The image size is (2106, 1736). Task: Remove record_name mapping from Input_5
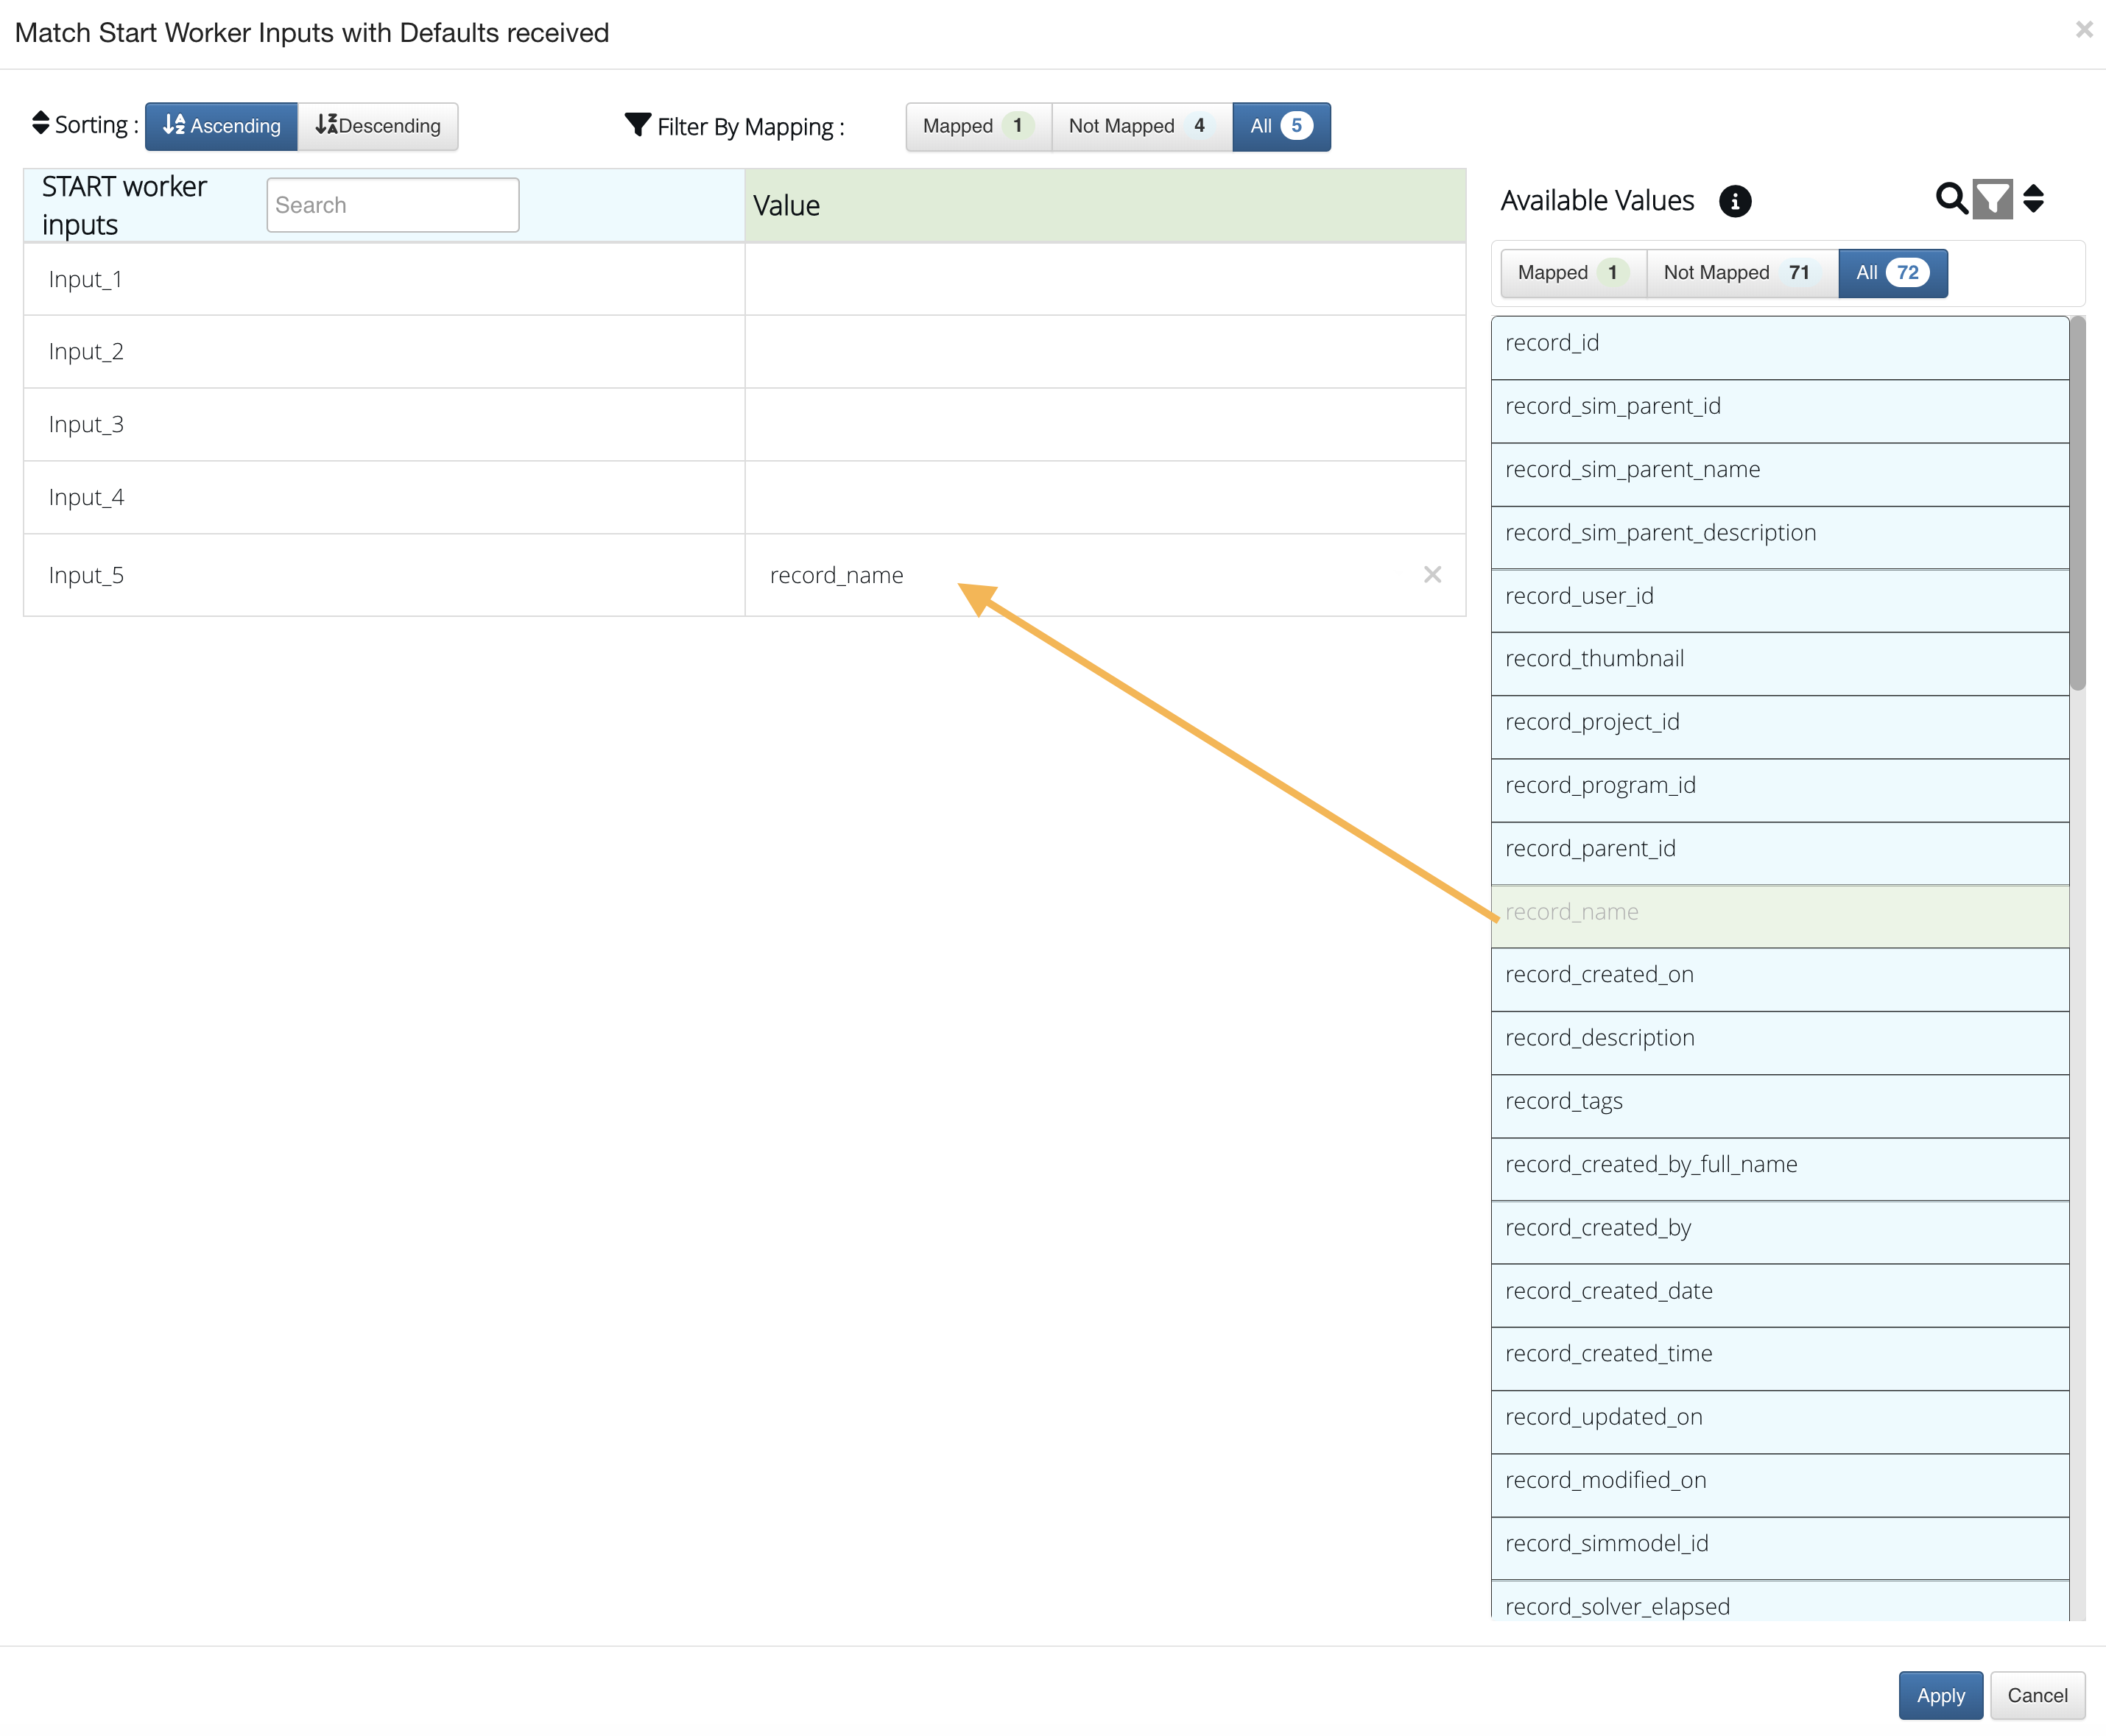click(x=1432, y=575)
